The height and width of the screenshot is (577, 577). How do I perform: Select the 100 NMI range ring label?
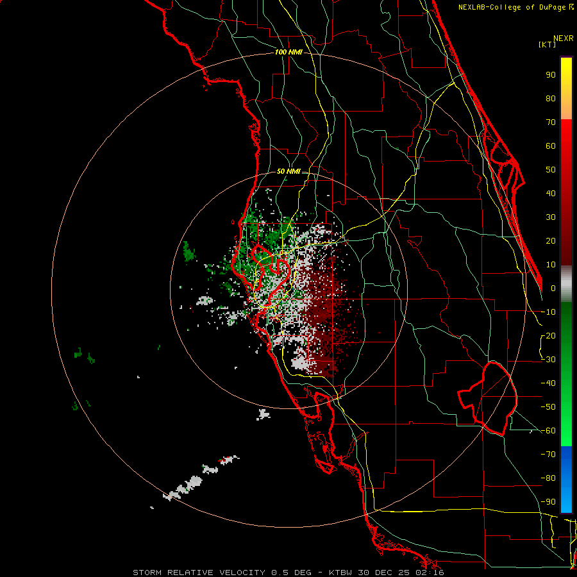[288, 52]
